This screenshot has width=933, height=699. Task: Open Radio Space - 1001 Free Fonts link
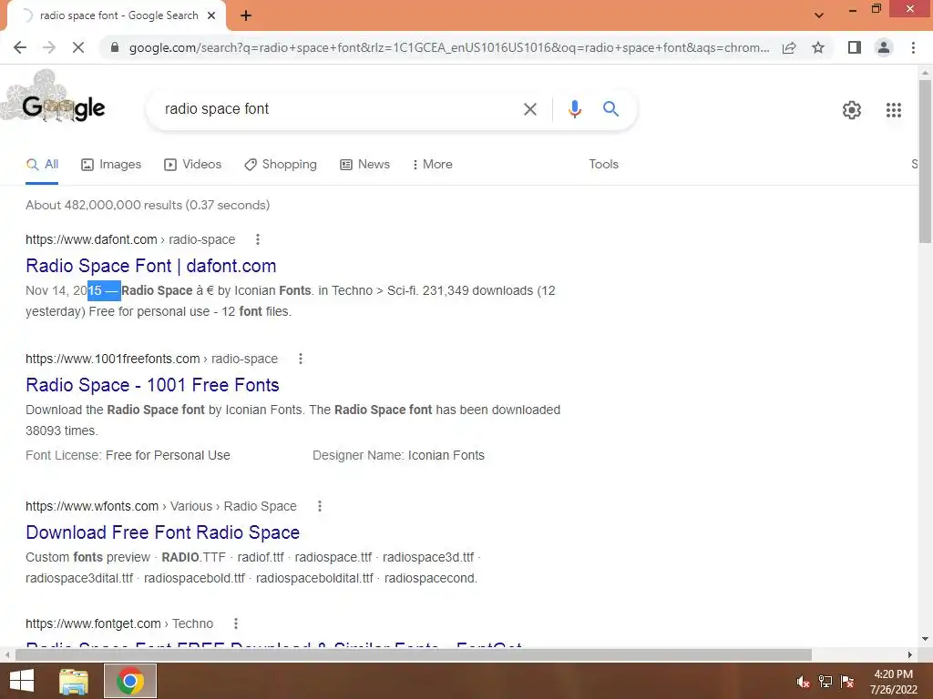152,385
